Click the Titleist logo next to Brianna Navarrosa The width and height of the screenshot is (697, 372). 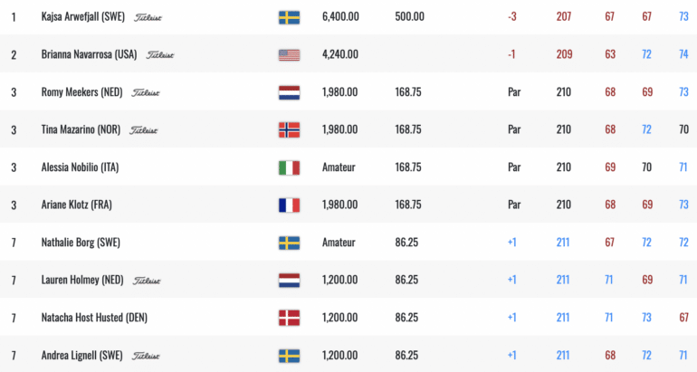click(160, 54)
